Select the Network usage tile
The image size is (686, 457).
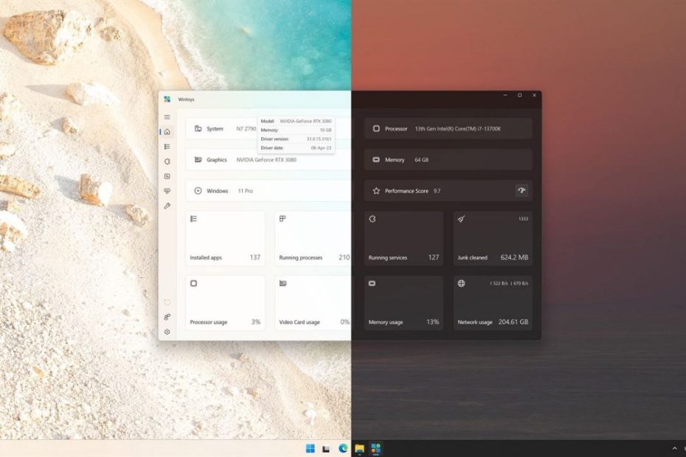492,302
